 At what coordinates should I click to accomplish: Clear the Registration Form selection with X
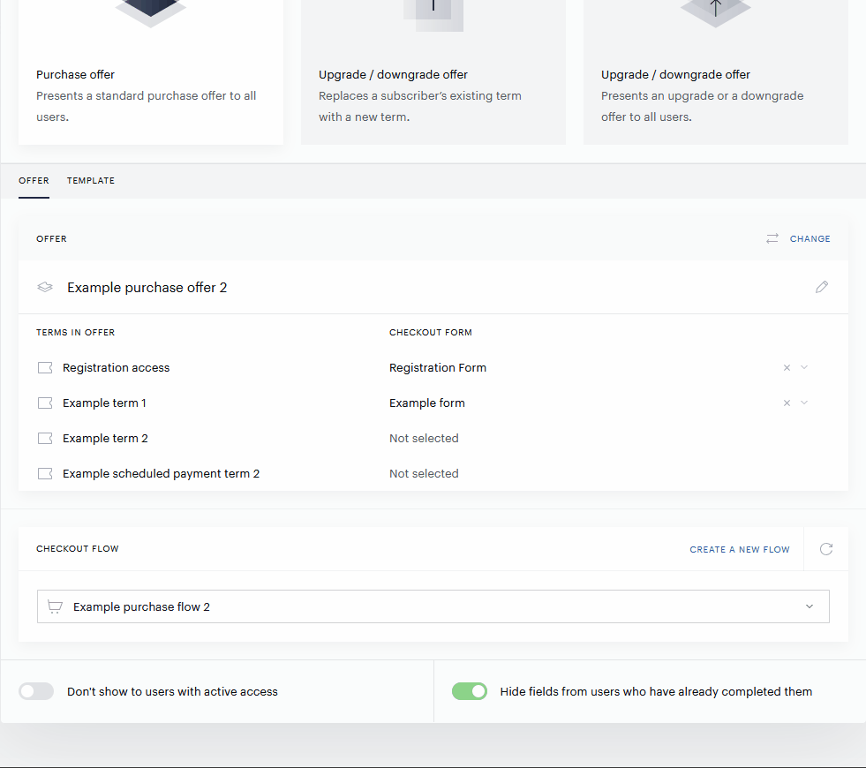pyautogui.click(x=787, y=368)
